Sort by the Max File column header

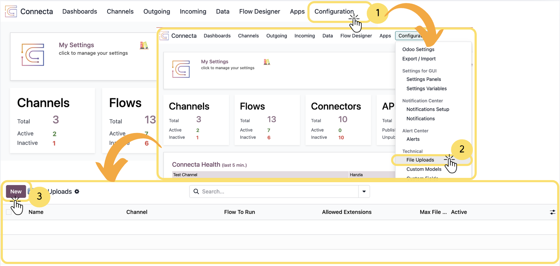(433, 212)
